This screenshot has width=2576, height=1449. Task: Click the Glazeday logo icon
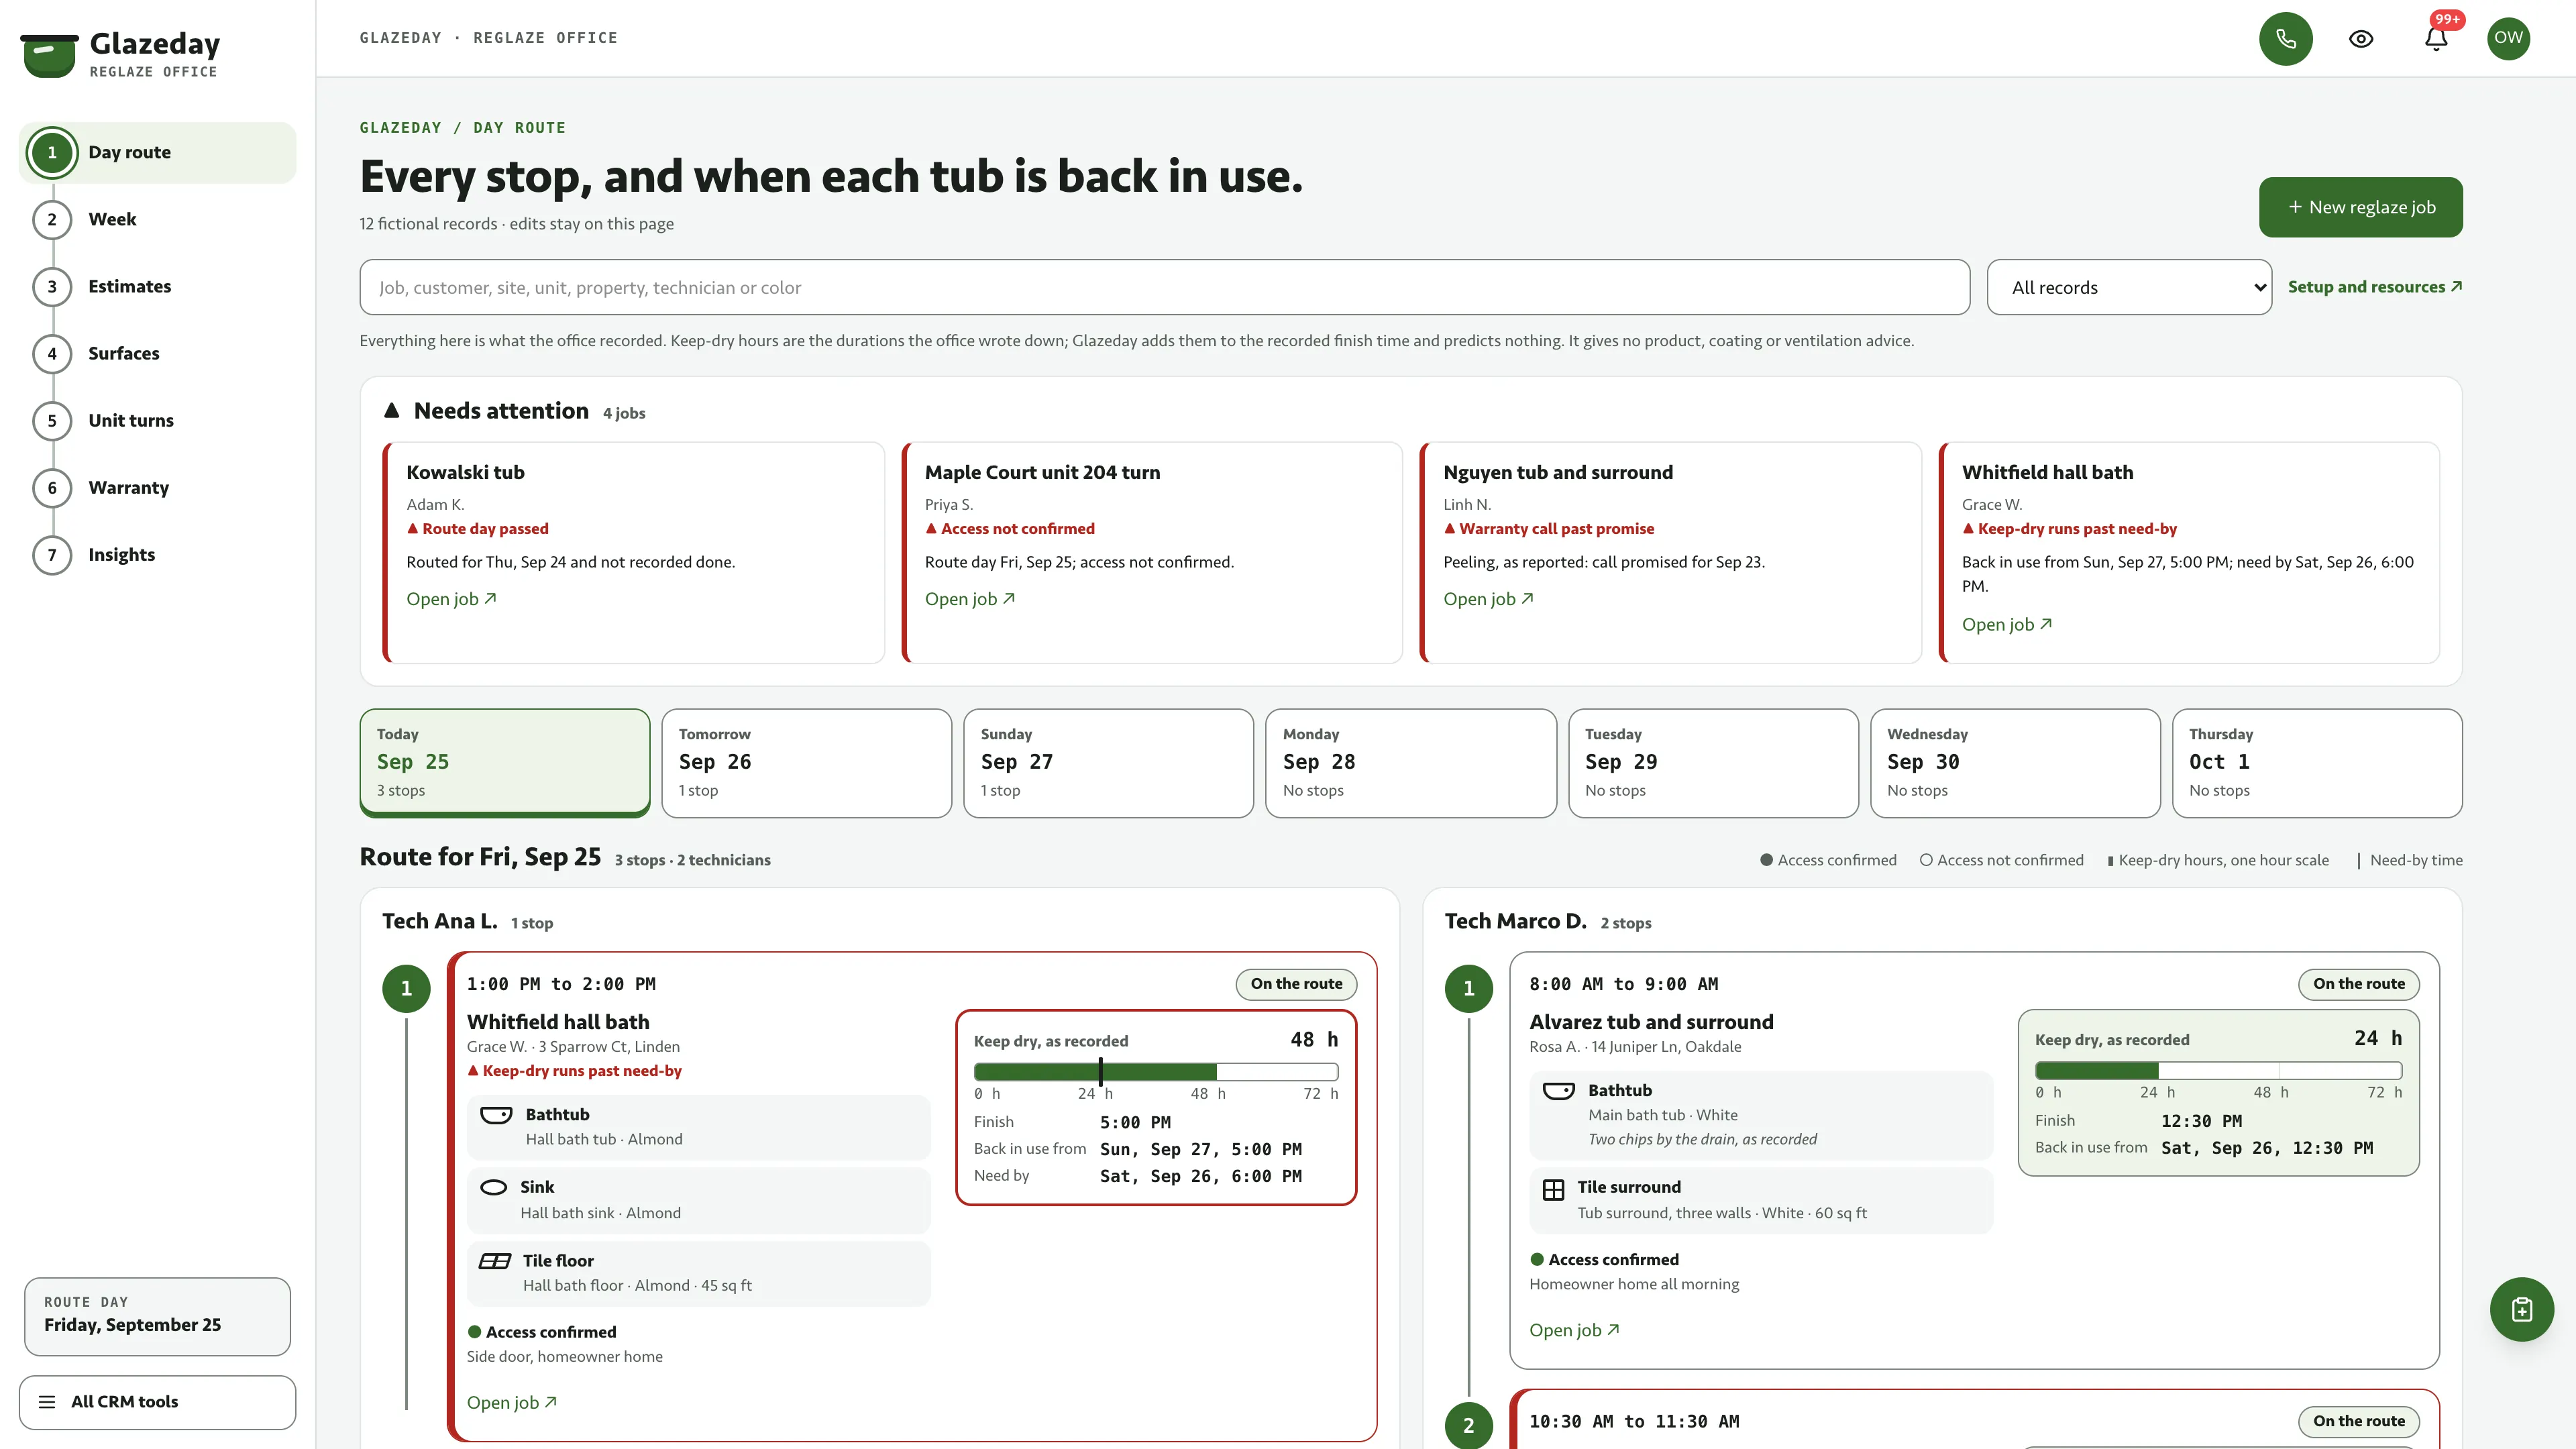click(49, 55)
